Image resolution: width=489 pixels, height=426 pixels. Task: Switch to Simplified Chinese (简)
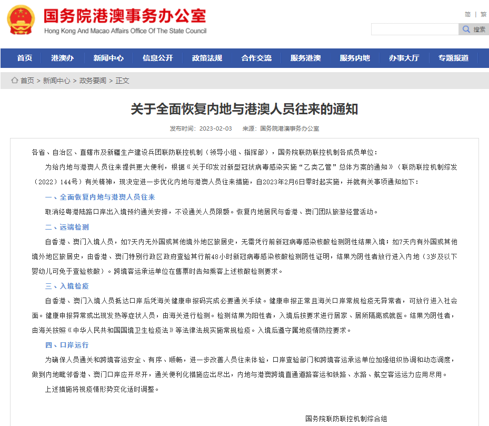[467, 14]
